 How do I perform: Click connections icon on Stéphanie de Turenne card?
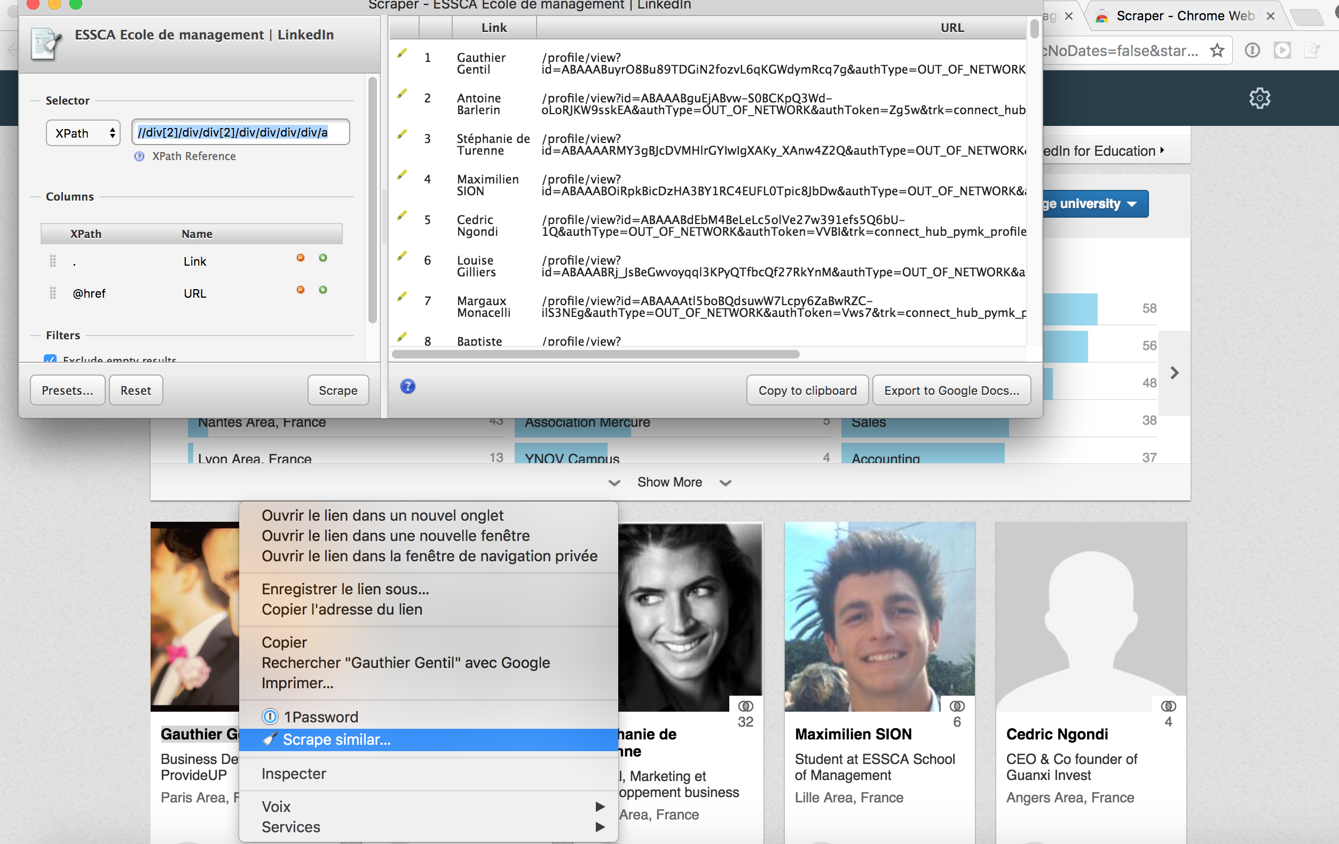(746, 707)
